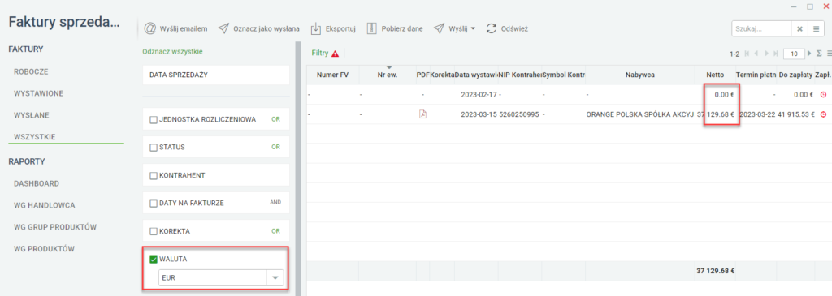Uncheck the WALUTA filter checkbox

pyautogui.click(x=154, y=260)
